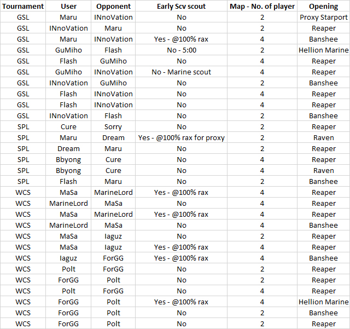The image size is (350, 329).
Task: Select Cure in the User column
Action: tap(68, 126)
